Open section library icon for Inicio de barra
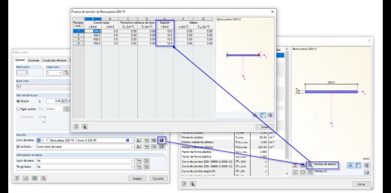This screenshot has width=391, height=193. click(x=138, y=141)
